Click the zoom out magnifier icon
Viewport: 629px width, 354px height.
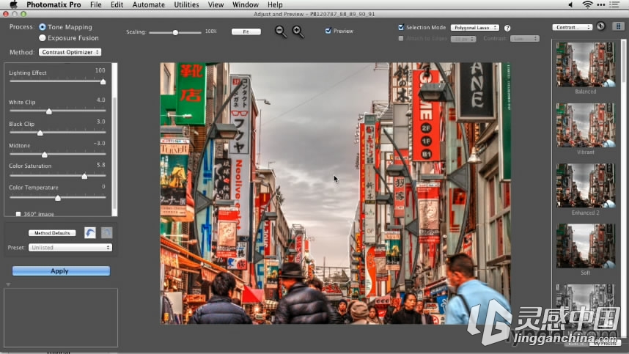click(x=280, y=32)
